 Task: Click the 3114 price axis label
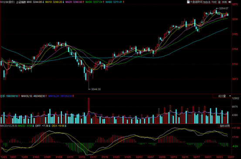click(x=235, y=64)
